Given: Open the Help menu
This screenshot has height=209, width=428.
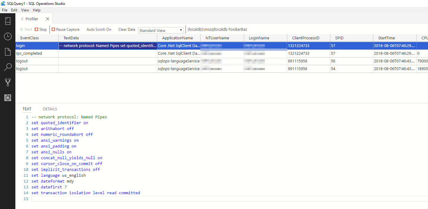Looking at the screenshot, I should (37, 10).
